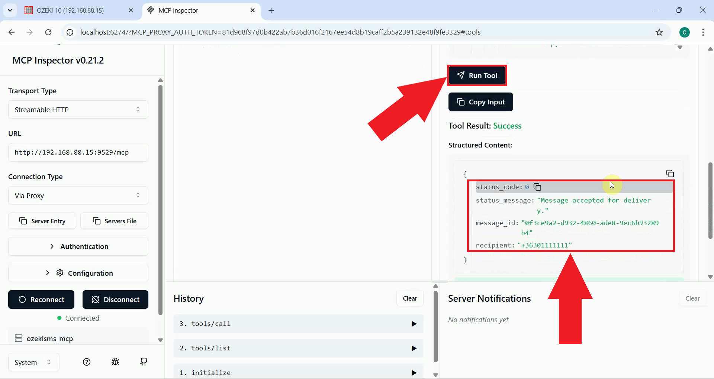This screenshot has height=379, width=714.
Task: Open help using the question mark icon
Action: click(87, 362)
